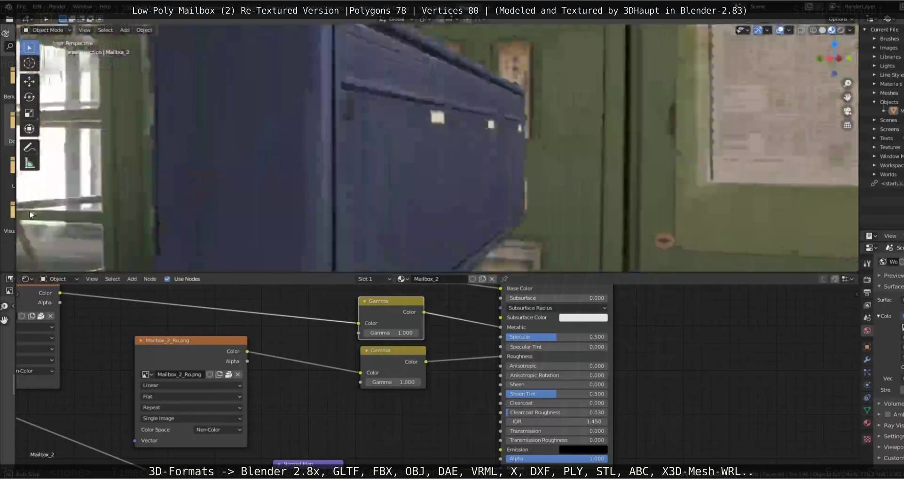Select the Move tool

[29, 81]
